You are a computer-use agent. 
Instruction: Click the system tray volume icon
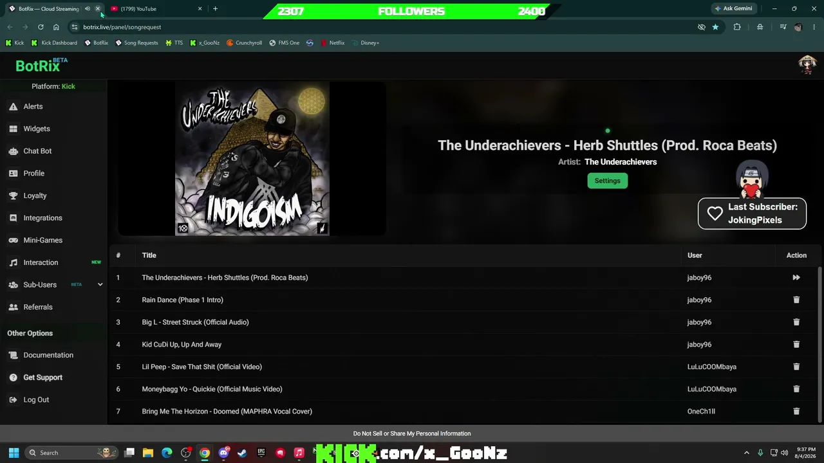point(785,453)
